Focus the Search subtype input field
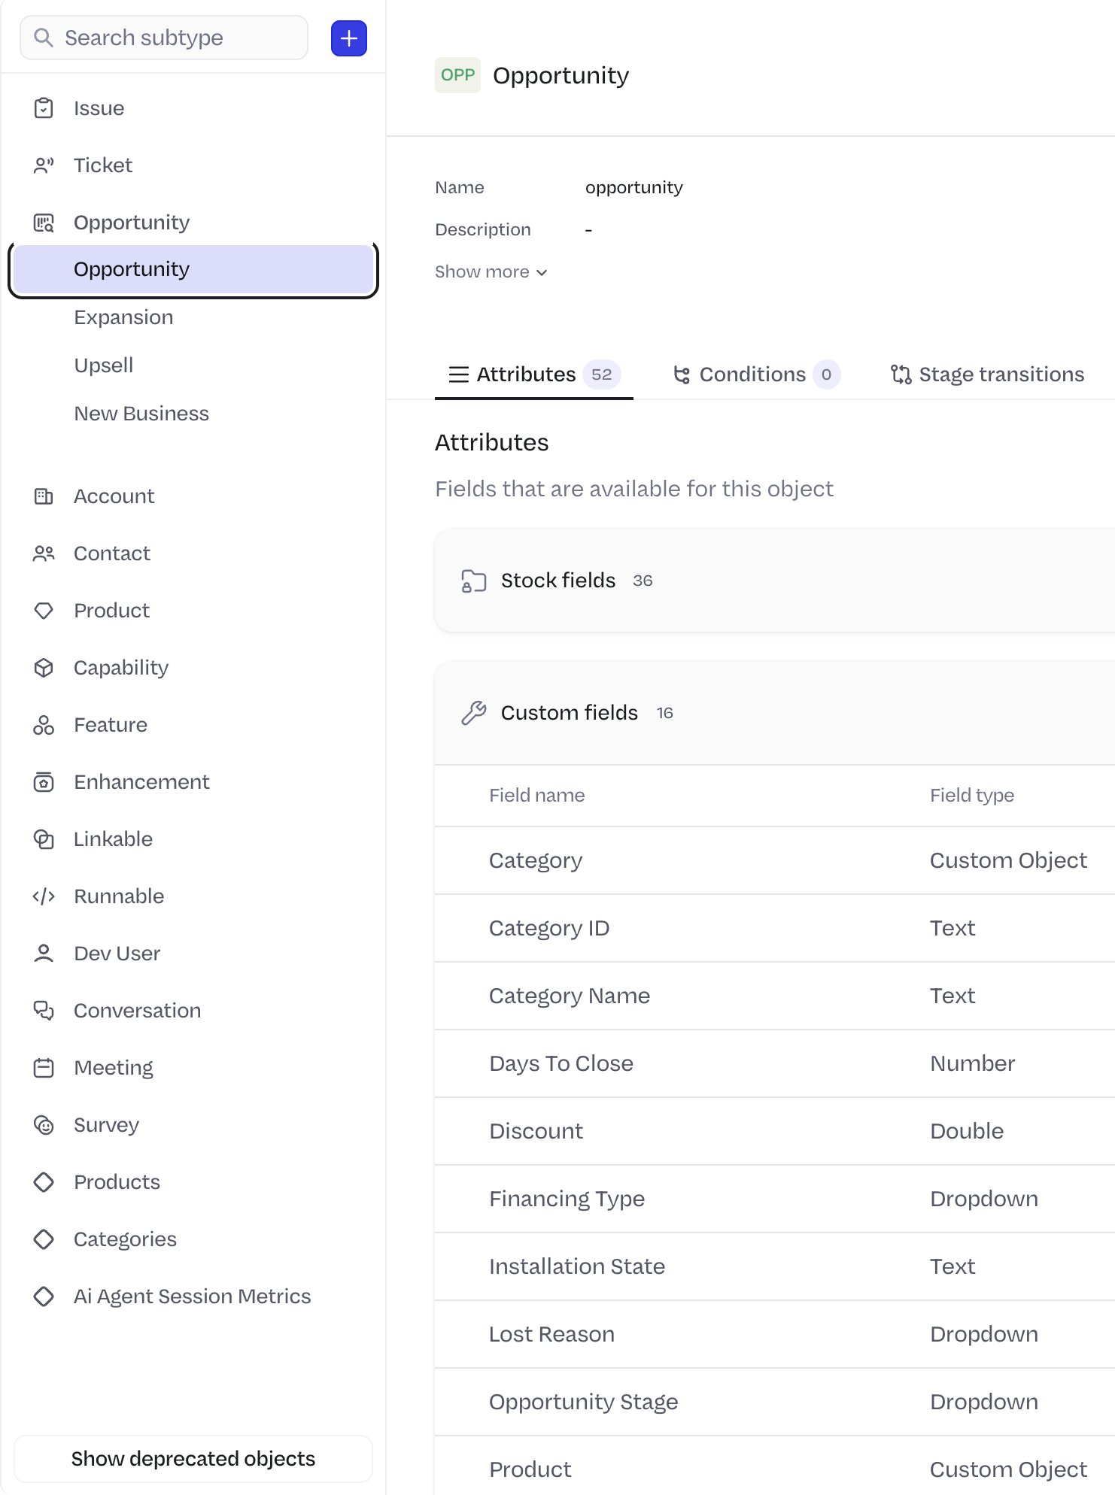 (164, 38)
